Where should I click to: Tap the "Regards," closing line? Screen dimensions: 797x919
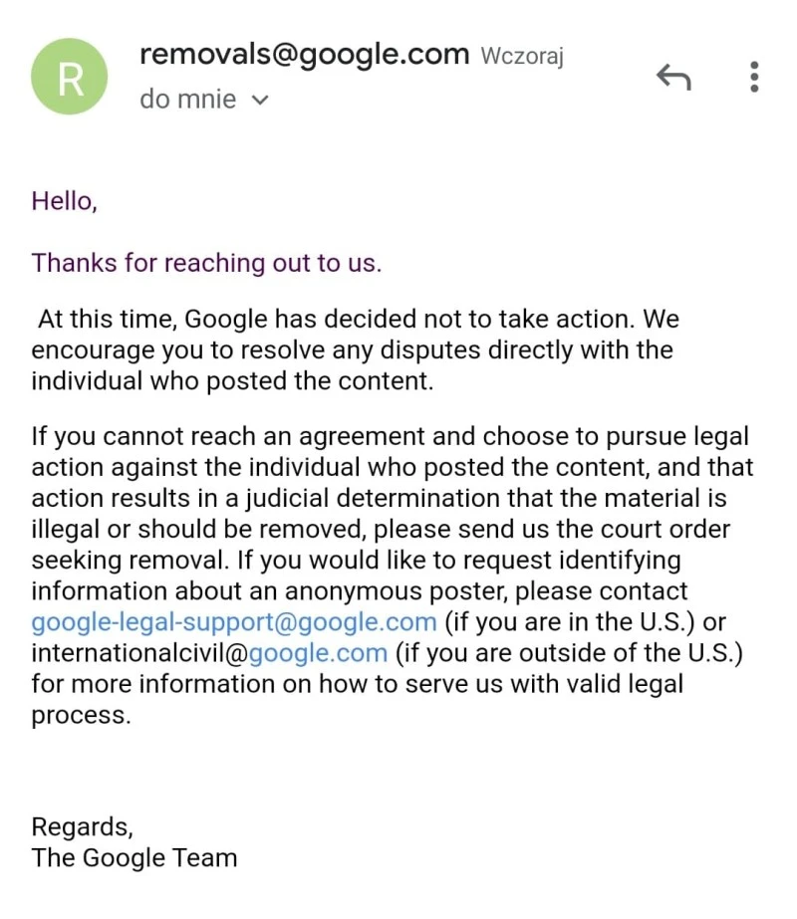pos(82,826)
